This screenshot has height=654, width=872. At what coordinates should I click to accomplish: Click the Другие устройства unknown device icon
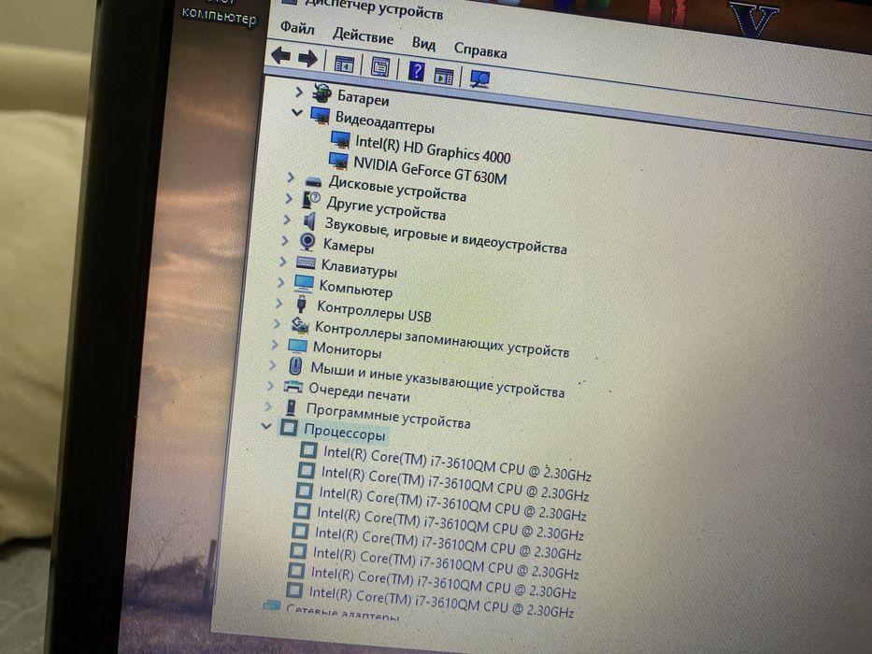coord(311,199)
